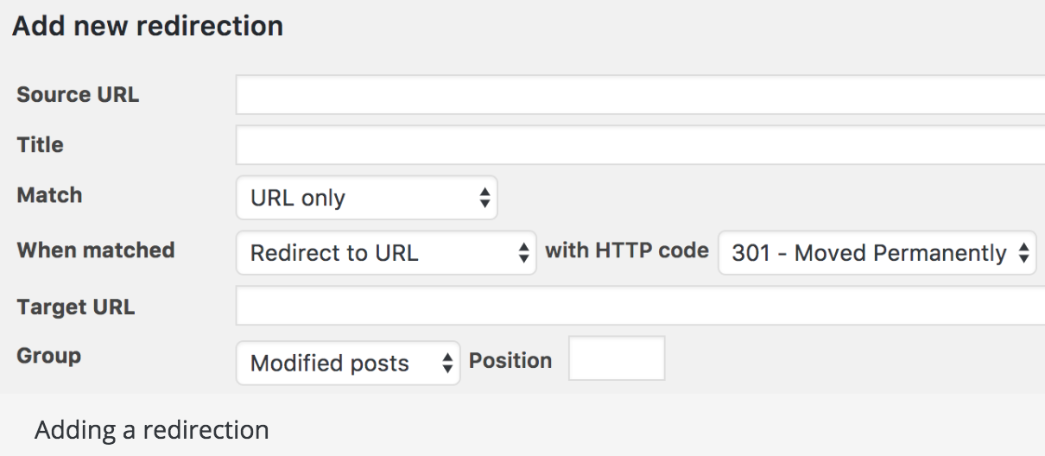Click the Title field label
Image resolution: width=1045 pixels, height=456 pixels.
click(x=40, y=145)
